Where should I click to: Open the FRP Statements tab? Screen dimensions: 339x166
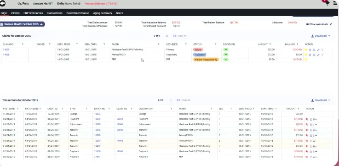click(x=33, y=13)
